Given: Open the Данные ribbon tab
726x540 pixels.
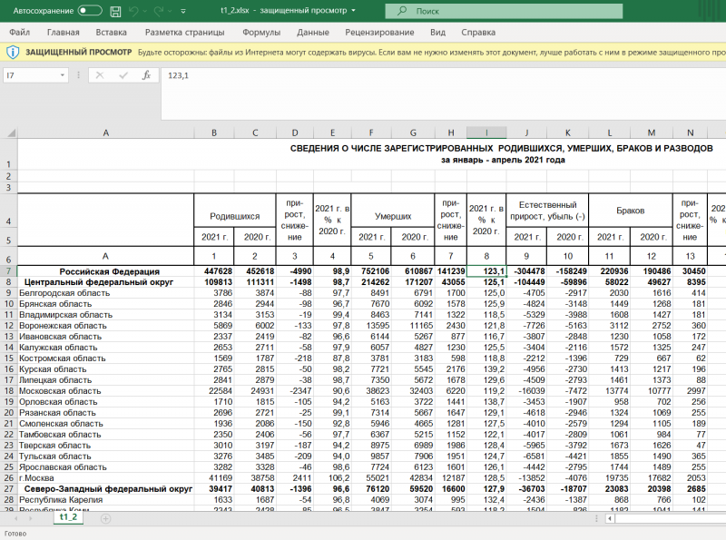Looking at the screenshot, I should (313, 33).
